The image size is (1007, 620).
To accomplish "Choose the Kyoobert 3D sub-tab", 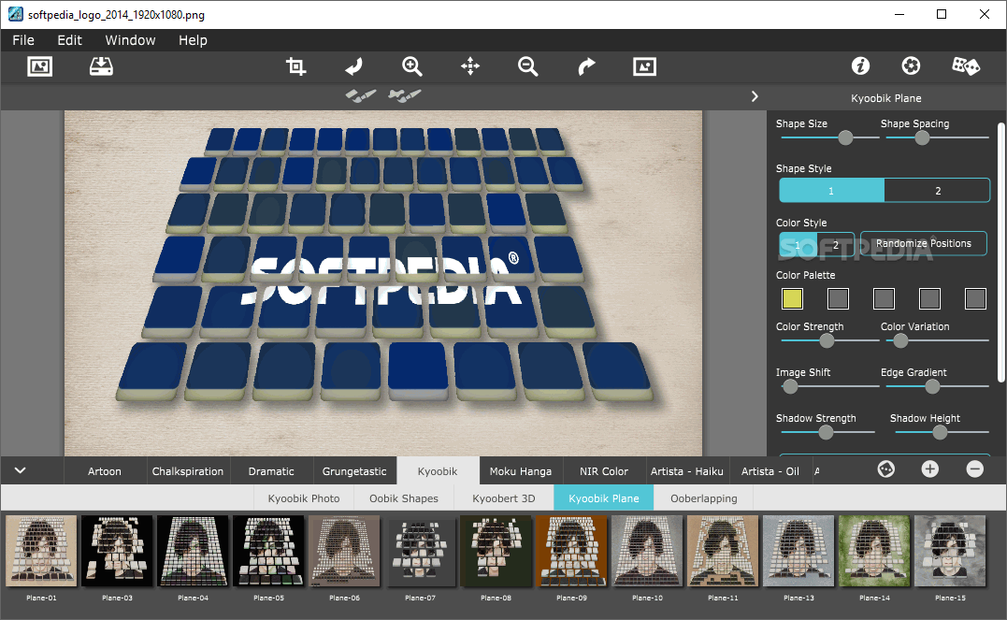I will 503,497.
